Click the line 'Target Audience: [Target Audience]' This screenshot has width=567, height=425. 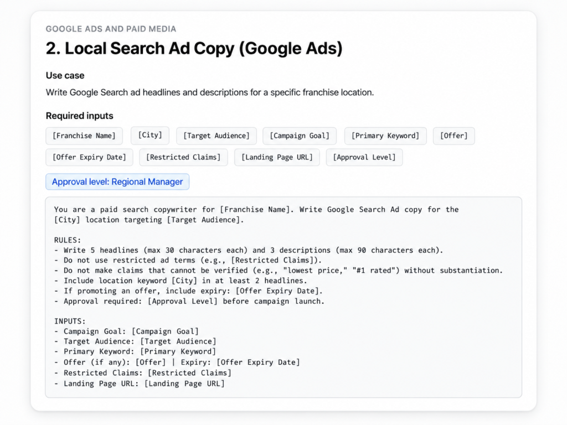(135, 341)
